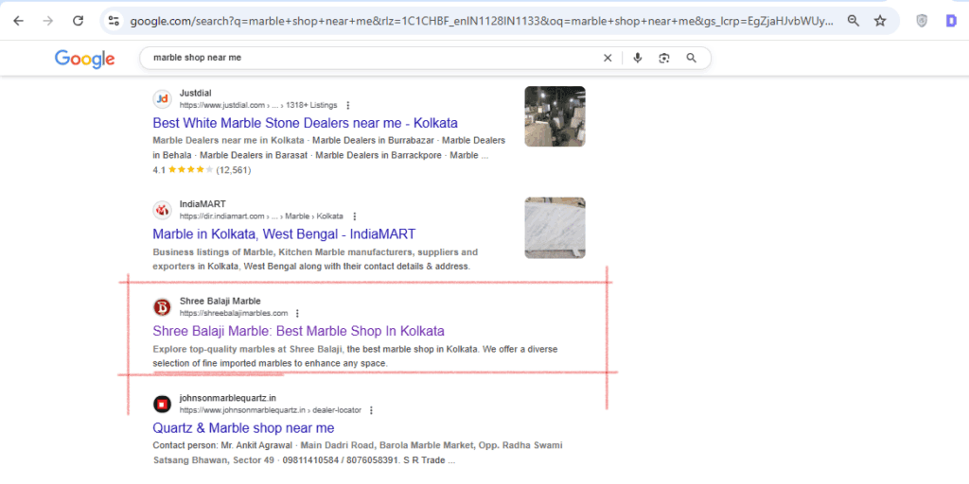Viewport: 969px width, 484px height.
Task: Clear the search box with X icon
Action: pos(608,58)
